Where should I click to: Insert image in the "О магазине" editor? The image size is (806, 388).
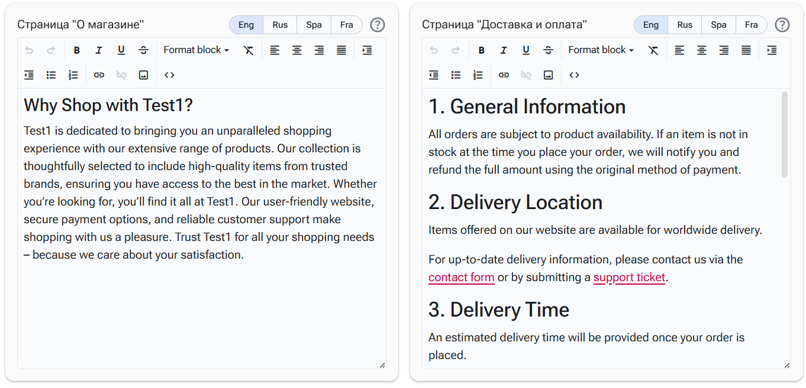(x=143, y=75)
